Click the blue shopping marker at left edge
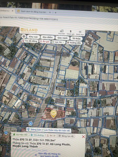The image size is (118, 157). coord(6,133)
